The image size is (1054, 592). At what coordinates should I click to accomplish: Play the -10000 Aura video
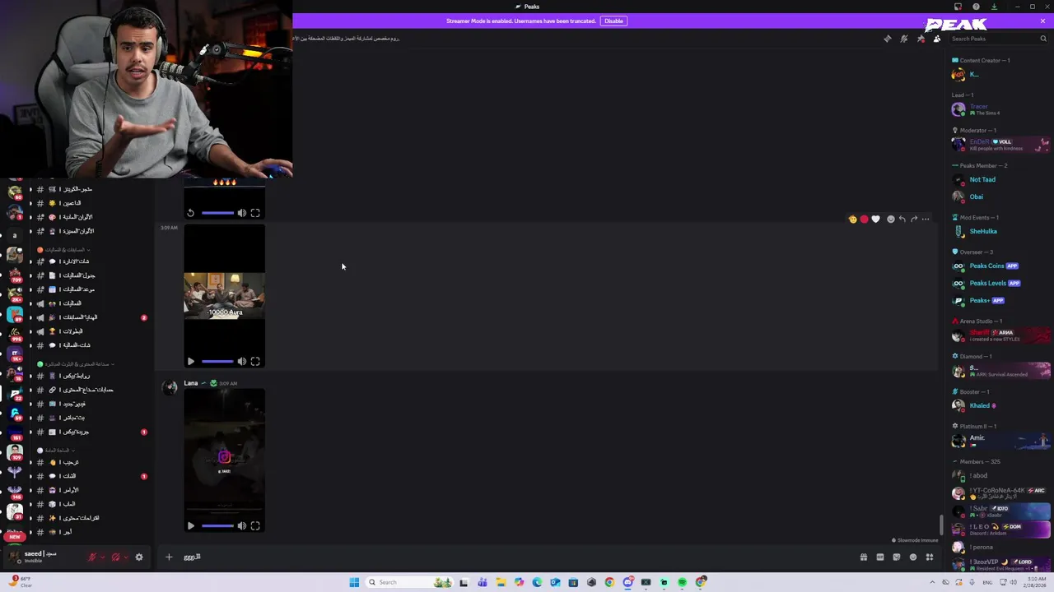pyautogui.click(x=191, y=361)
